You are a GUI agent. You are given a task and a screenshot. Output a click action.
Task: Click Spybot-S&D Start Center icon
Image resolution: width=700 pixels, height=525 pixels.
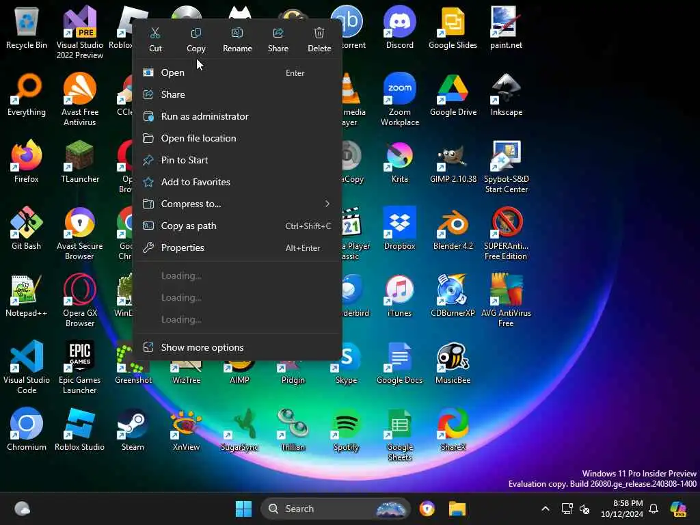(x=506, y=166)
